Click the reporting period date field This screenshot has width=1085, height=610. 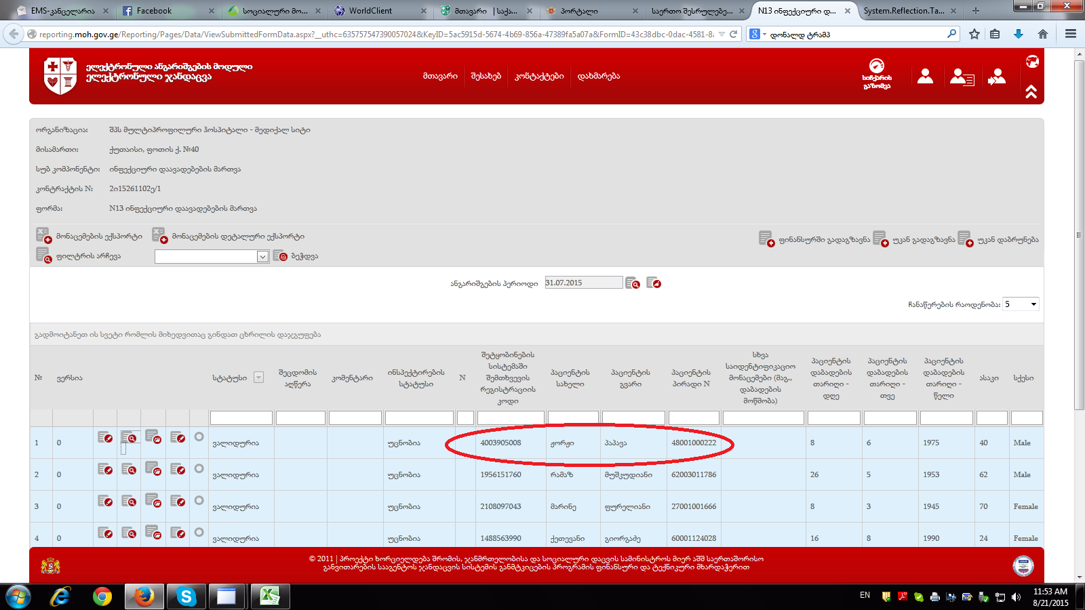[583, 283]
